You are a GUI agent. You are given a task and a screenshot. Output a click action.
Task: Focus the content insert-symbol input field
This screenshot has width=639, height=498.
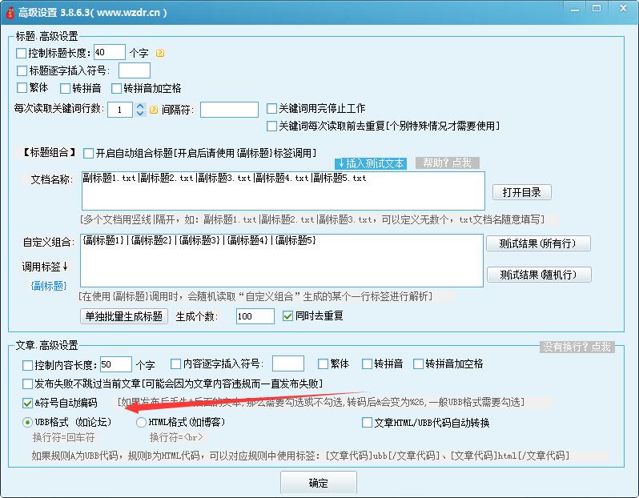[288, 363]
